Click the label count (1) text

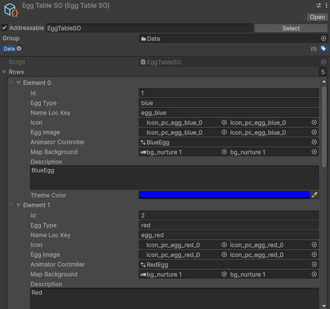pyautogui.click(x=314, y=49)
